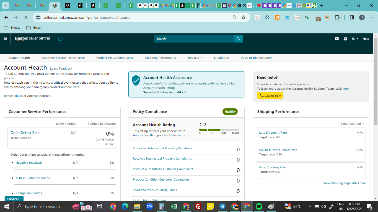Open a new browser tab
Screen dimensions: 378x212
click(321, 6)
